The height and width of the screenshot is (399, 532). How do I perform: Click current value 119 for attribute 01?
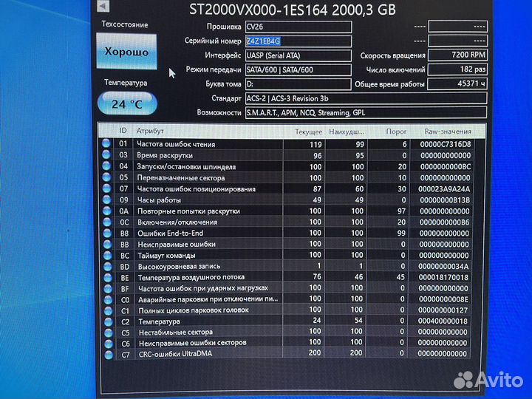[x=316, y=145]
